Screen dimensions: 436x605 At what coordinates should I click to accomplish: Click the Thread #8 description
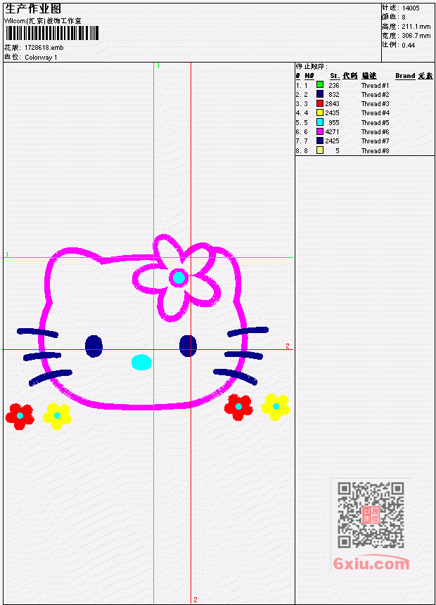point(375,151)
